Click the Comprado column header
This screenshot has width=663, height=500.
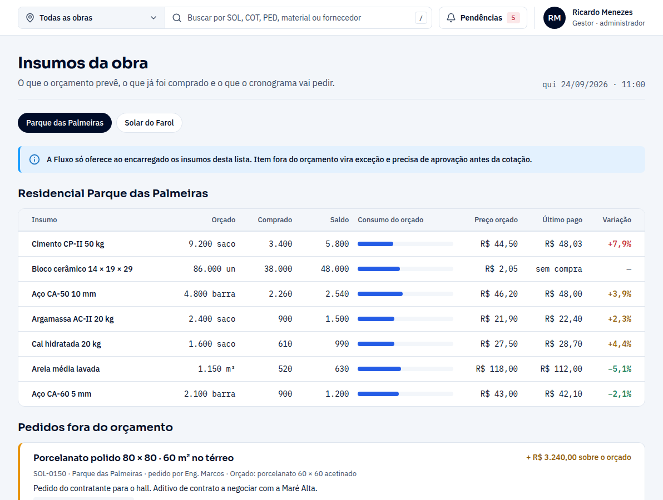click(275, 219)
